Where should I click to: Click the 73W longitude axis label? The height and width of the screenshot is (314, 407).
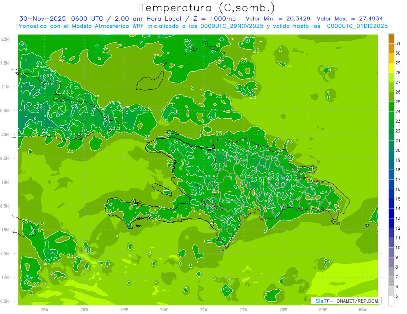[164, 310]
